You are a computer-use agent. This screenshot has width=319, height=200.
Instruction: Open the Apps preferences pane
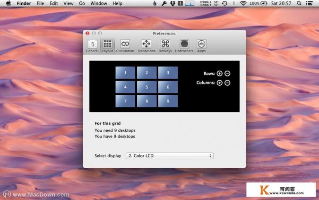click(201, 46)
